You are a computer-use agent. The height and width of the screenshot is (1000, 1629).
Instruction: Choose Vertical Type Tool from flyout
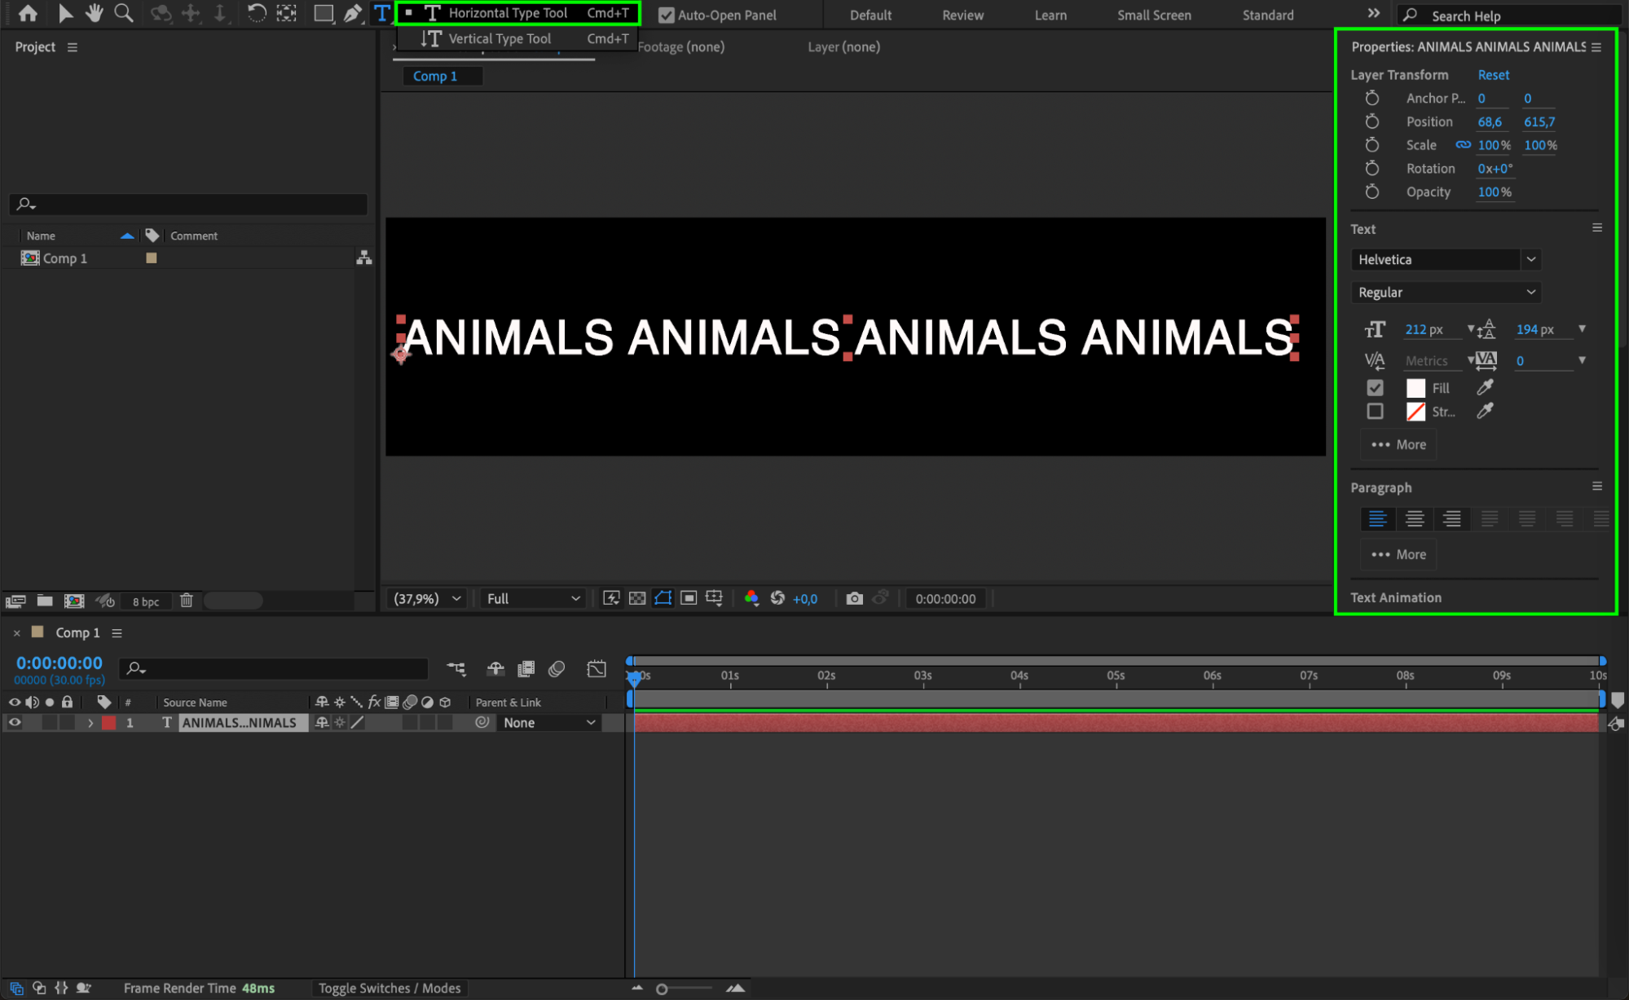[x=500, y=38]
